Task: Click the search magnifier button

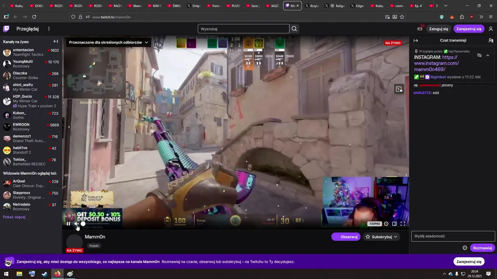Action: point(294,29)
